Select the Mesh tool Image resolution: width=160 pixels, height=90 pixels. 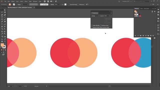tap(2, 31)
